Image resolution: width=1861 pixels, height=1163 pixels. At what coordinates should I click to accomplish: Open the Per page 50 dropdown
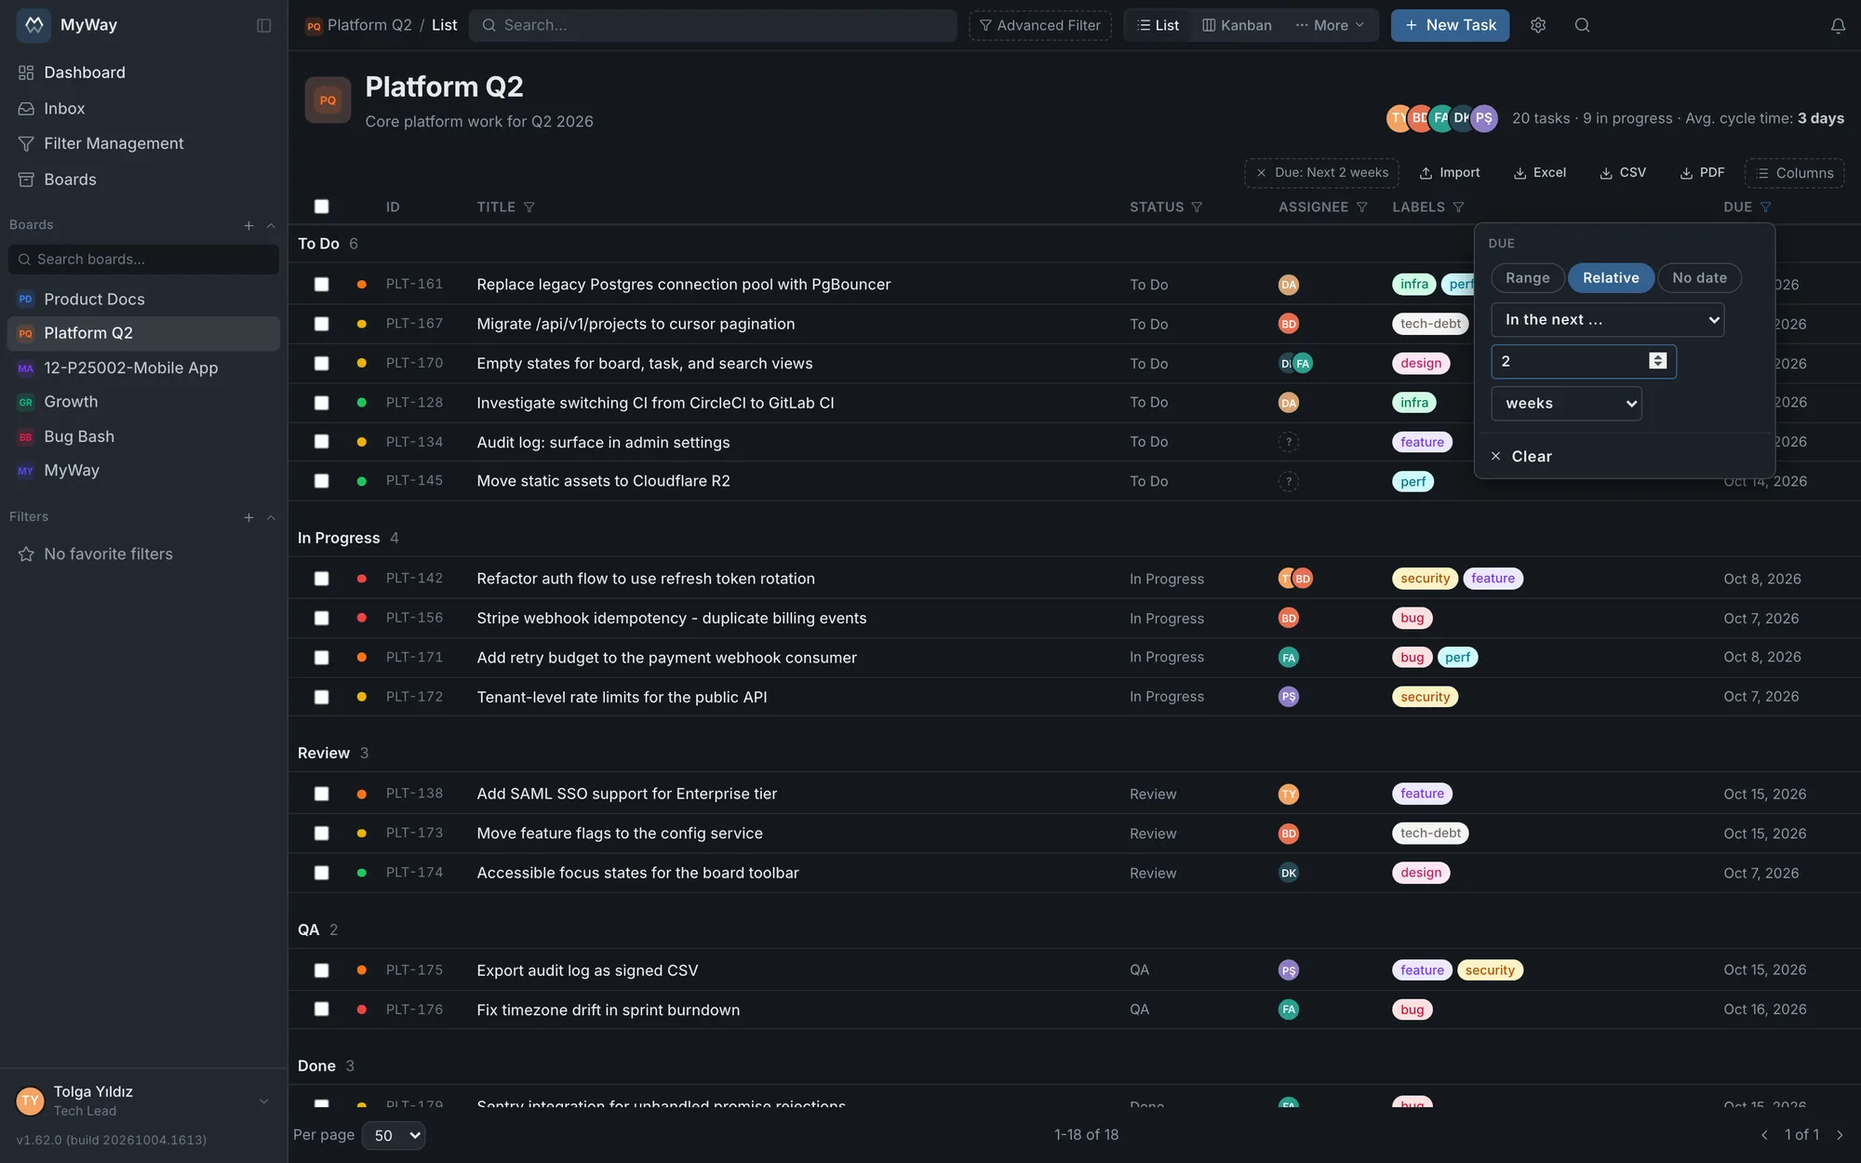[x=394, y=1135]
